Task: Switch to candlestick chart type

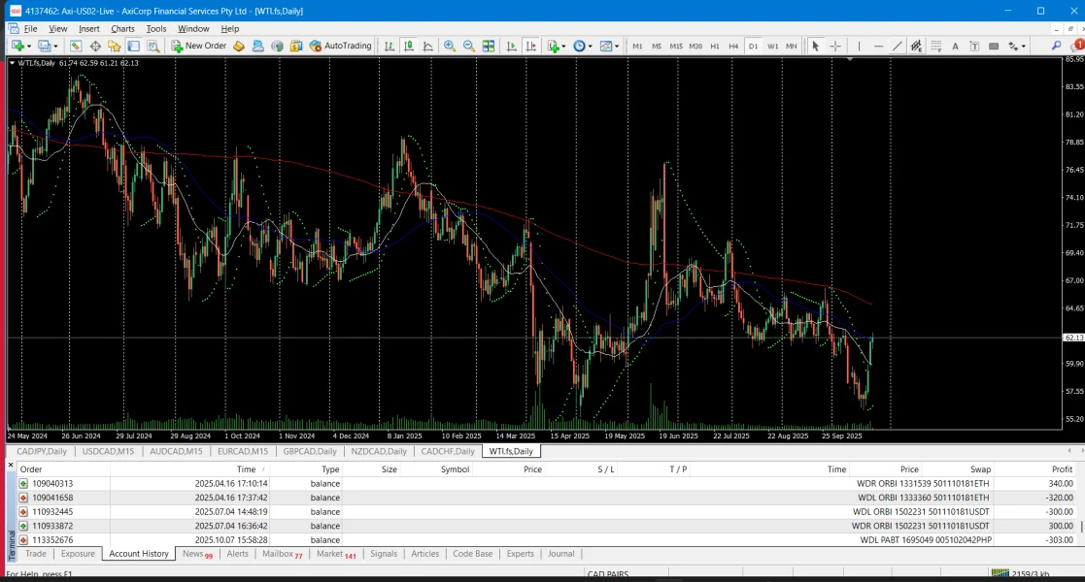Action: click(x=409, y=46)
